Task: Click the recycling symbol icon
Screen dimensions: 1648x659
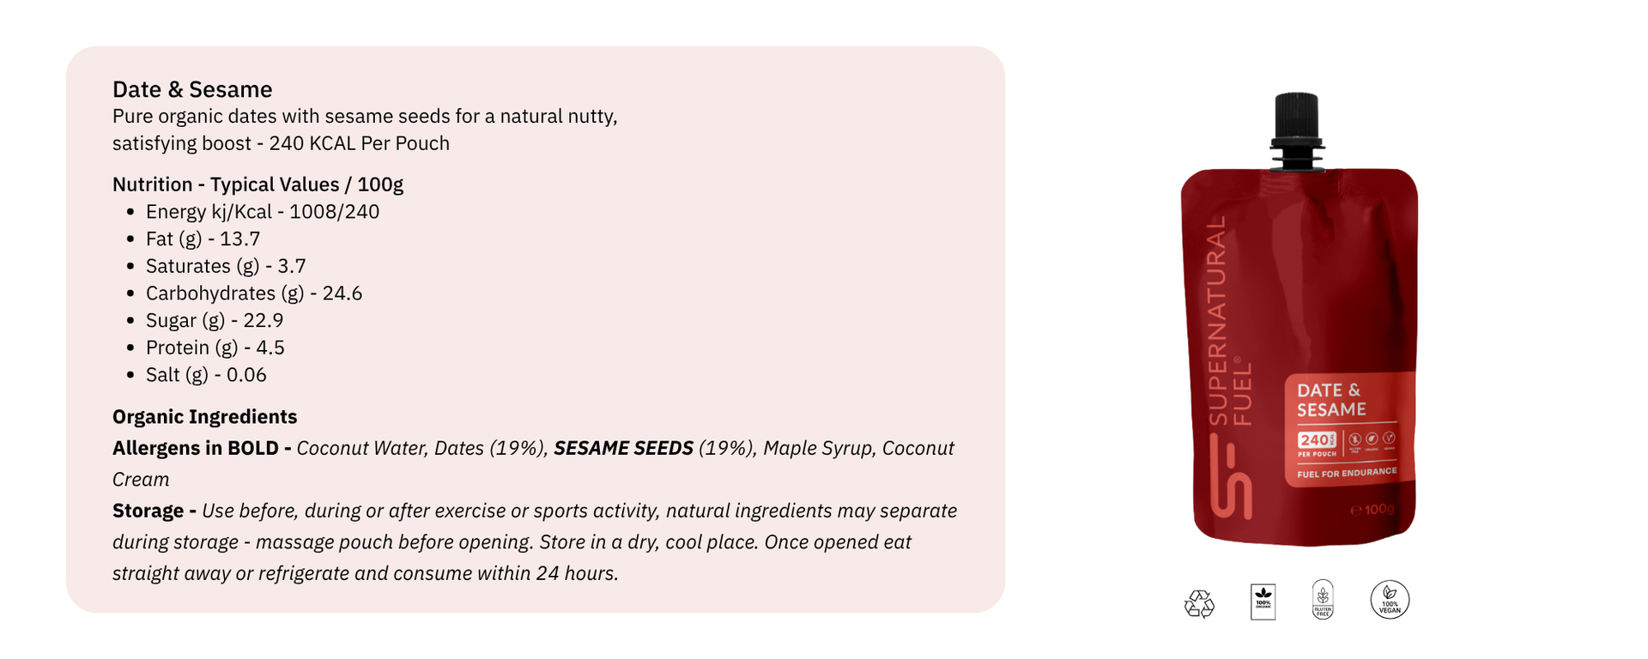Action: (1199, 603)
